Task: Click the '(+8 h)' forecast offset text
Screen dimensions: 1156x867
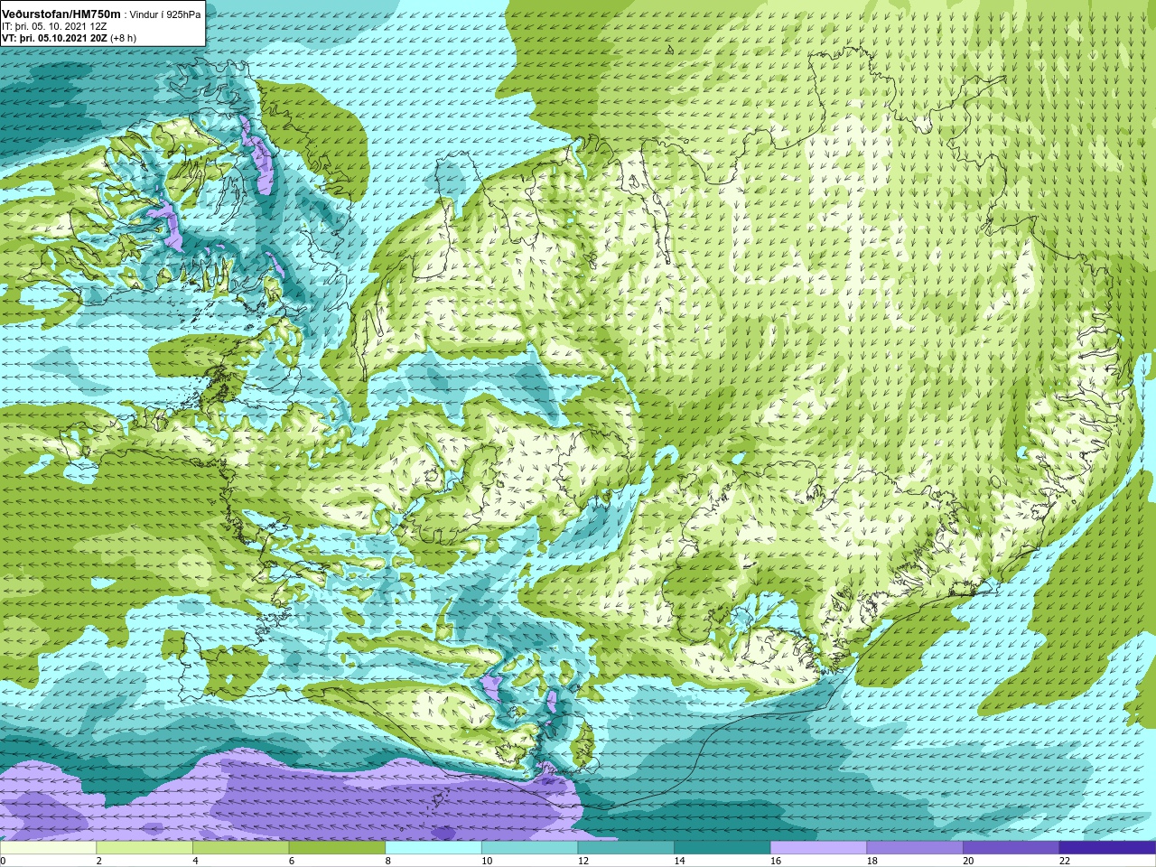Action: point(123,38)
